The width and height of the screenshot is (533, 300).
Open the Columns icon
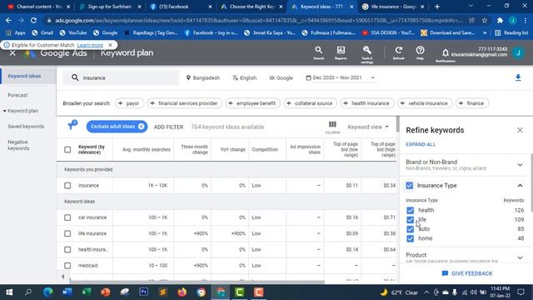click(332, 125)
